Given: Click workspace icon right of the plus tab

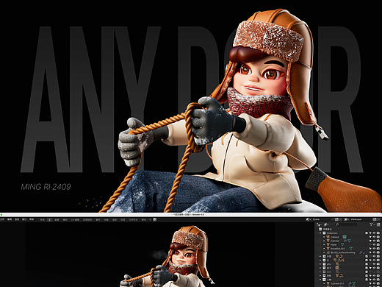Looking at the screenshot, I should point(154,219).
